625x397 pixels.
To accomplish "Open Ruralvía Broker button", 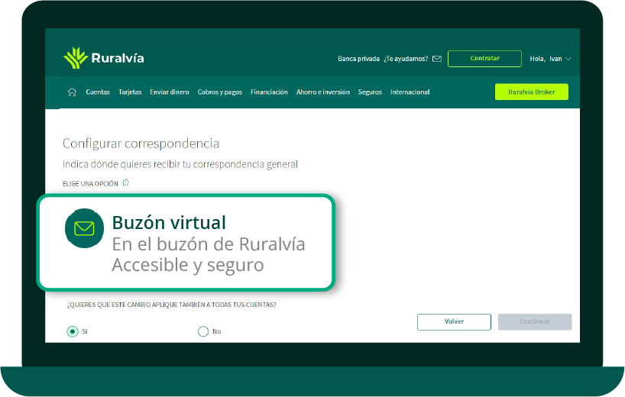I will click(x=532, y=92).
